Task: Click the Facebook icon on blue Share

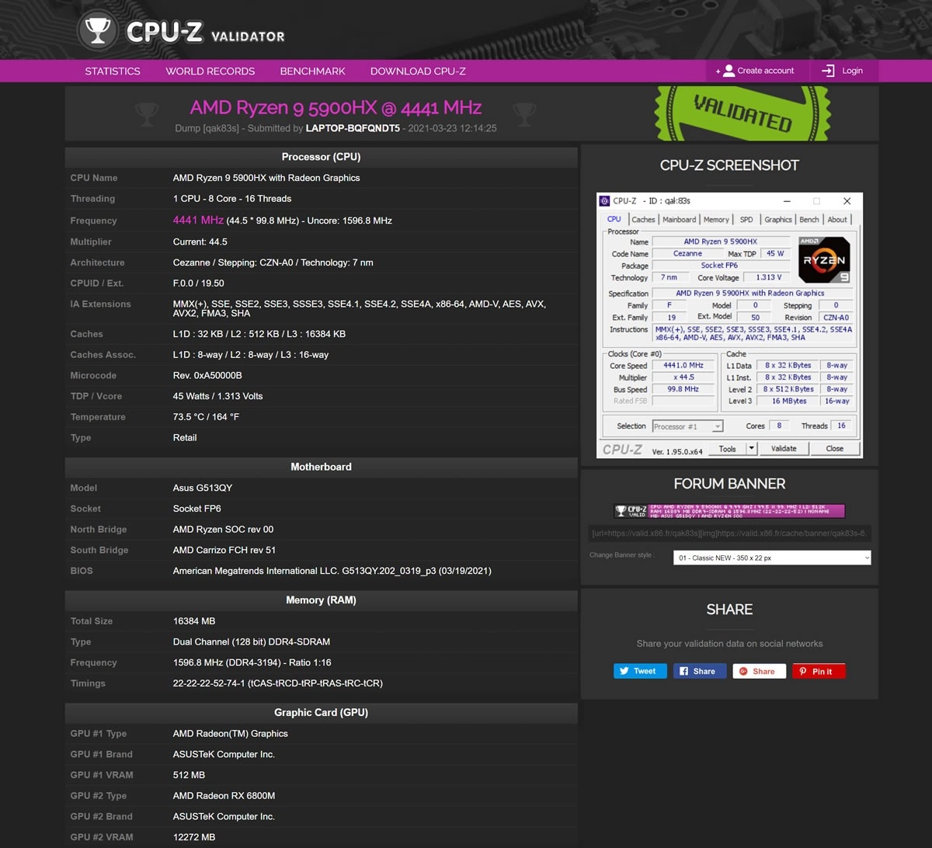Action: coord(684,671)
